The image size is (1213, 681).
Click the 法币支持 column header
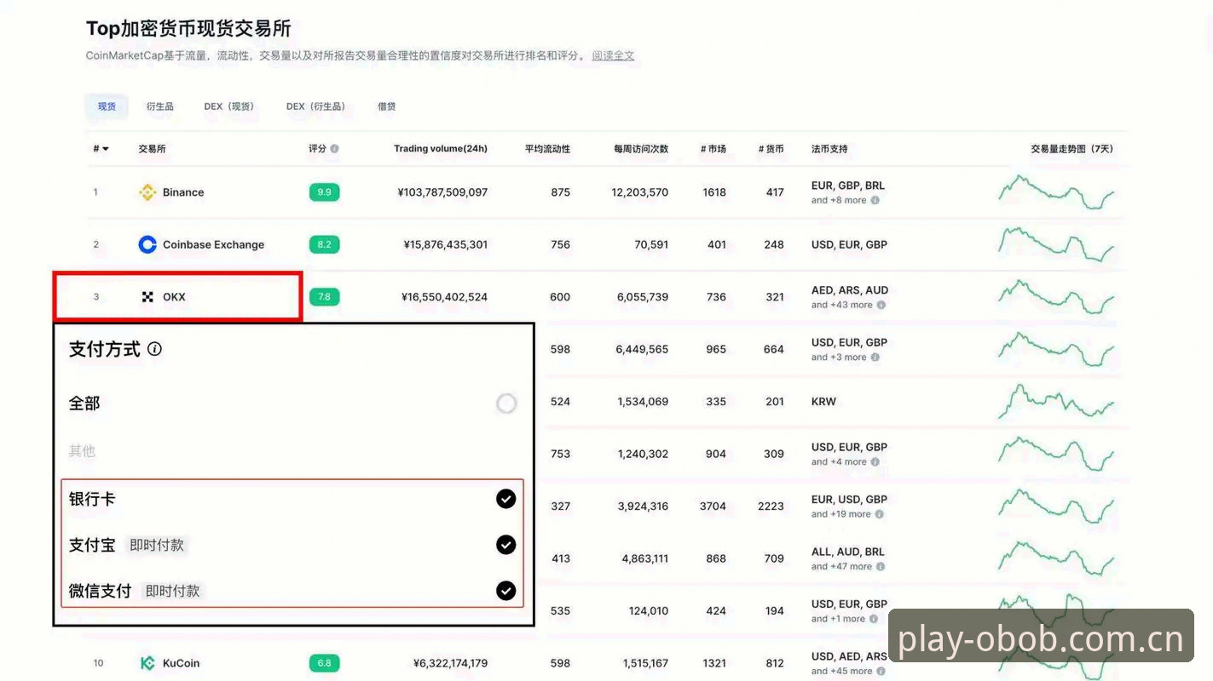coord(829,149)
